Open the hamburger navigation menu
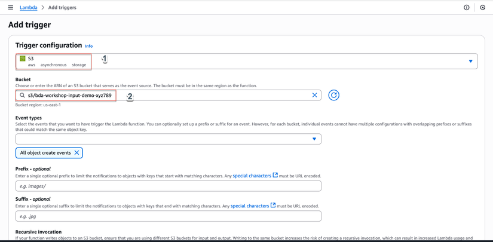Image resolution: width=493 pixels, height=242 pixels. pyautogui.click(x=11, y=8)
